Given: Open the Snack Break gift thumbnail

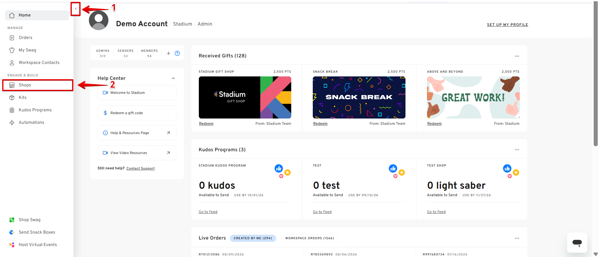Looking at the screenshot, I should (359, 97).
